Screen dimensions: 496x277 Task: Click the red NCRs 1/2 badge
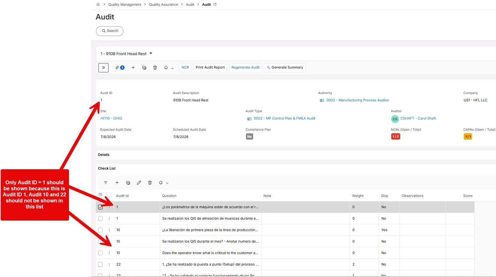pos(395,136)
